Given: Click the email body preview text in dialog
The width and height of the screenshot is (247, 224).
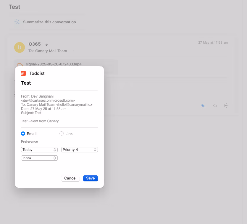Looking at the screenshot, I should tap(40, 121).
